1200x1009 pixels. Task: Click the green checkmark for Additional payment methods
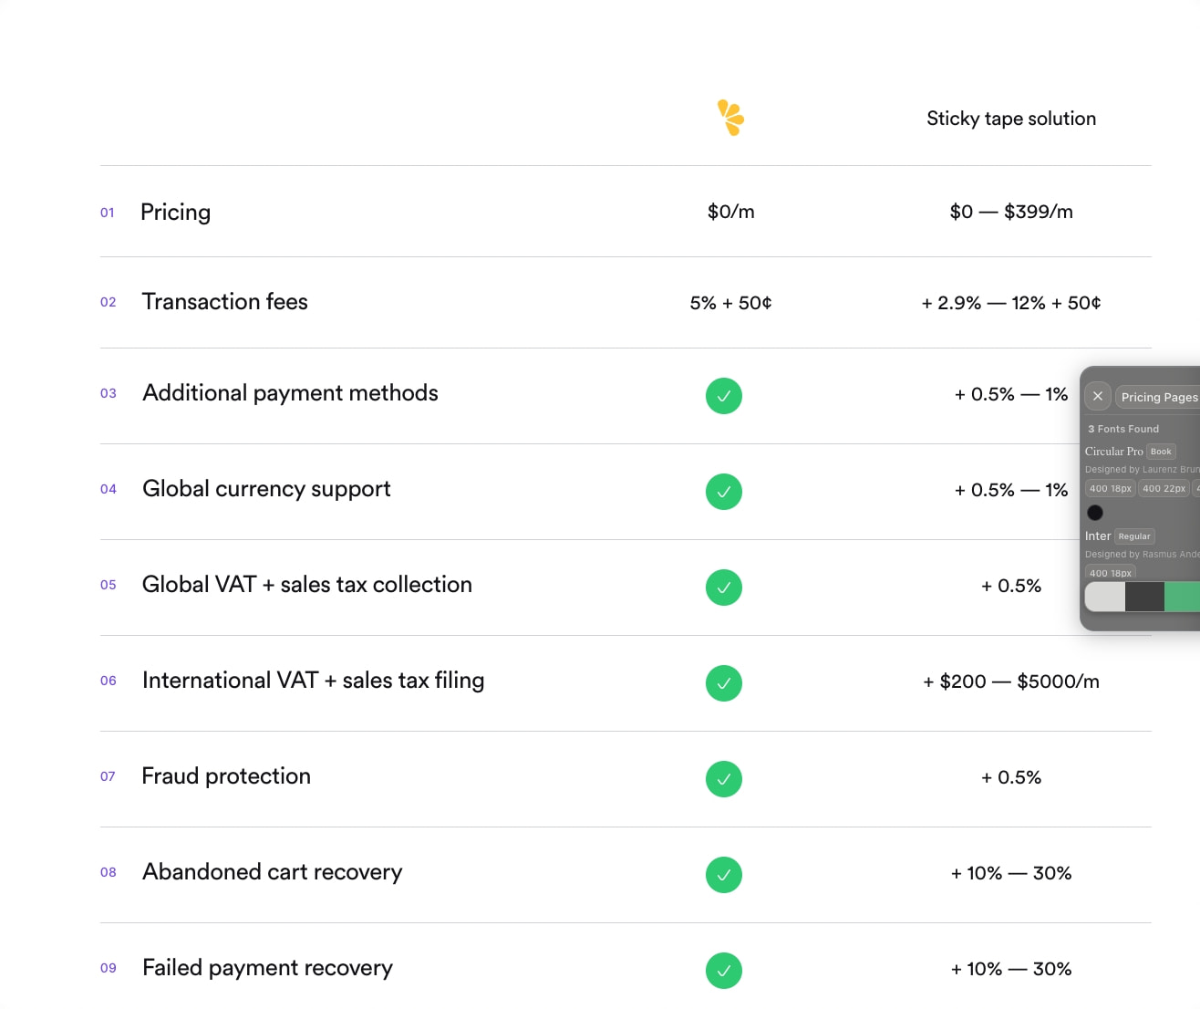pos(724,396)
